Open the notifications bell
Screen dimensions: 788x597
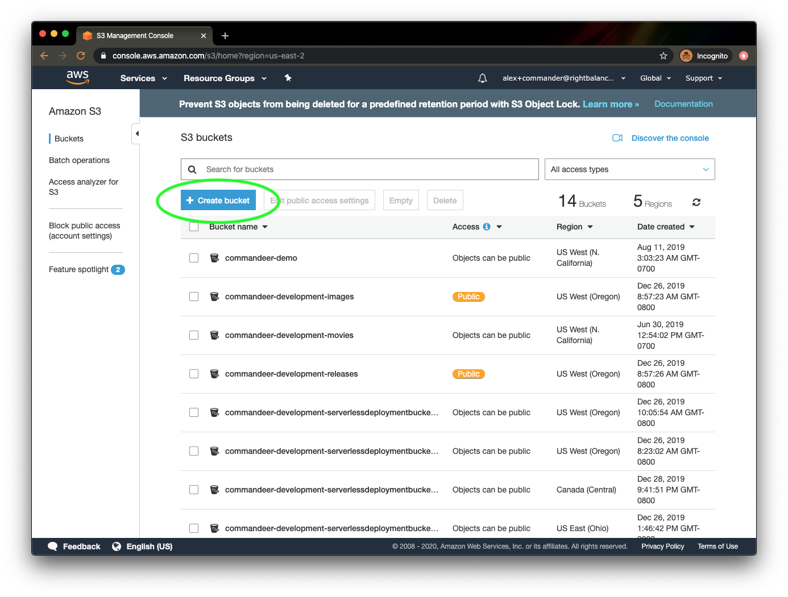483,78
